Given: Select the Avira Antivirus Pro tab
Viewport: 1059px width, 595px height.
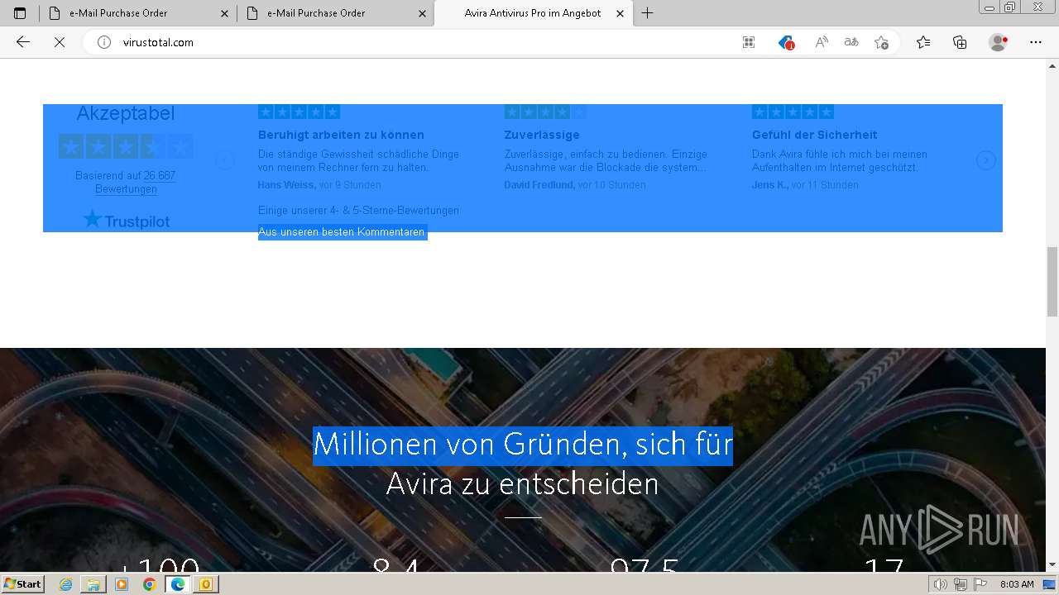Looking at the screenshot, I should (533, 13).
